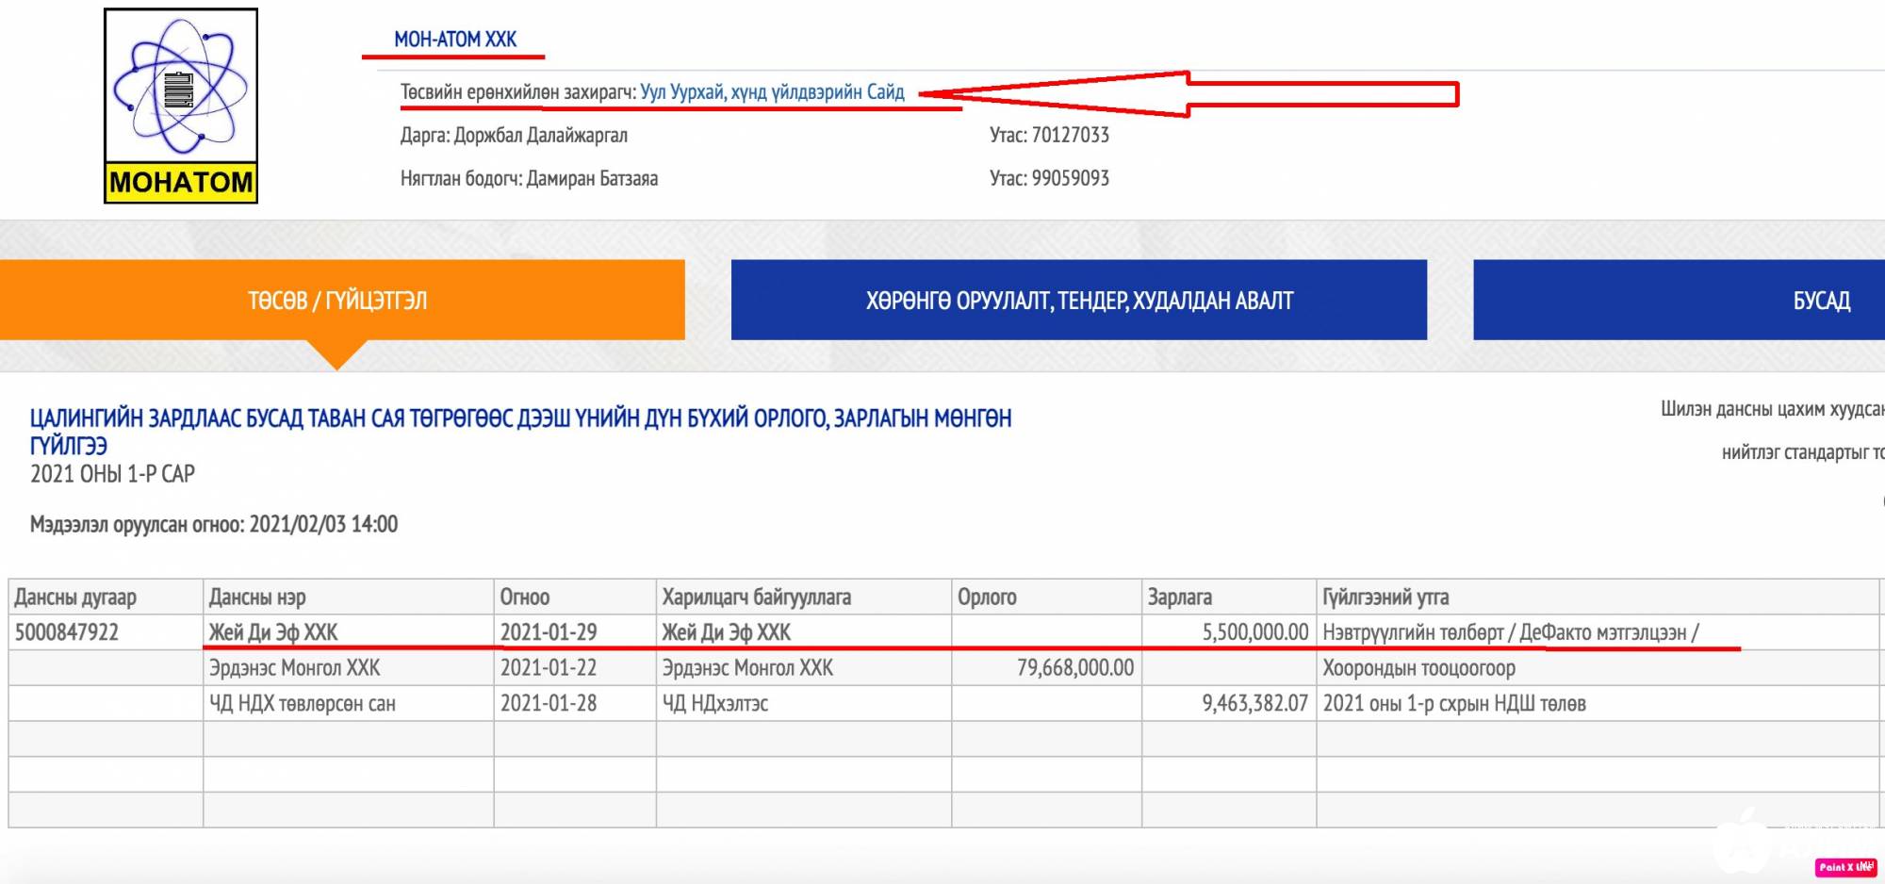Viewport: 1885px width, 884px height.
Task: Select the expense amount 5,500,000.00
Action: pos(1229,632)
